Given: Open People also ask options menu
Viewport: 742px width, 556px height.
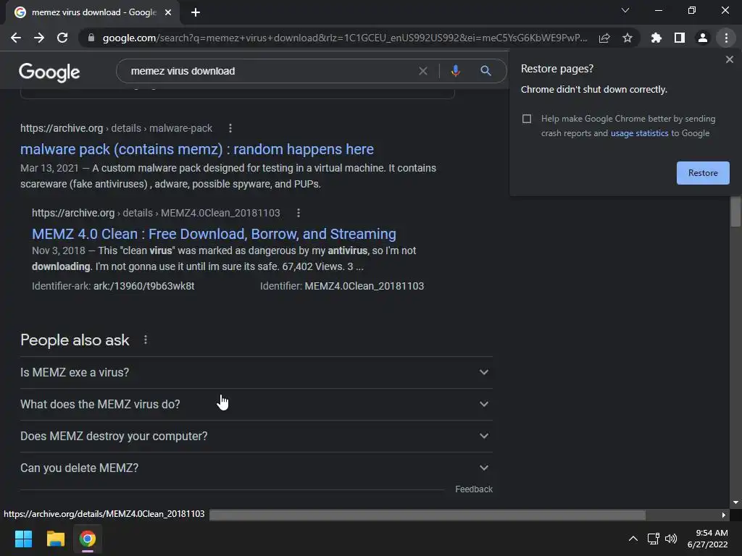Looking at the screenshot, I should click(145, 340).
